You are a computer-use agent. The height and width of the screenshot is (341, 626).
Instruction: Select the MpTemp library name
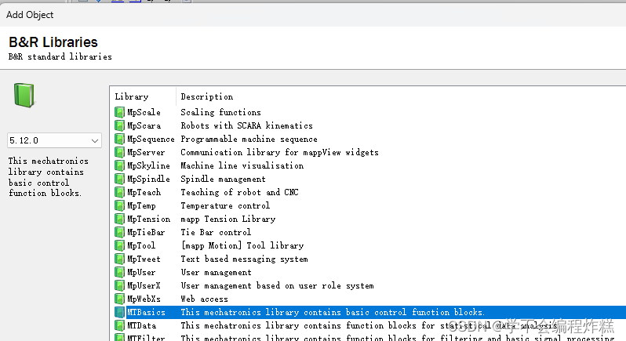tap(141, 205)
